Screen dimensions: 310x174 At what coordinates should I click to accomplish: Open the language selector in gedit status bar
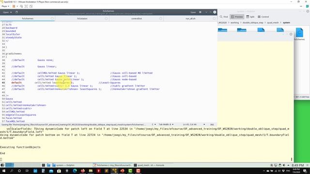click(x=154, y=125)
